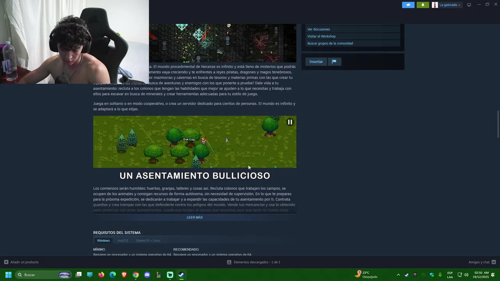Viewport: 500px width, 281px height.
Task: Launch Google Chrome from the taskbar
Action: [x=136, y=275]
